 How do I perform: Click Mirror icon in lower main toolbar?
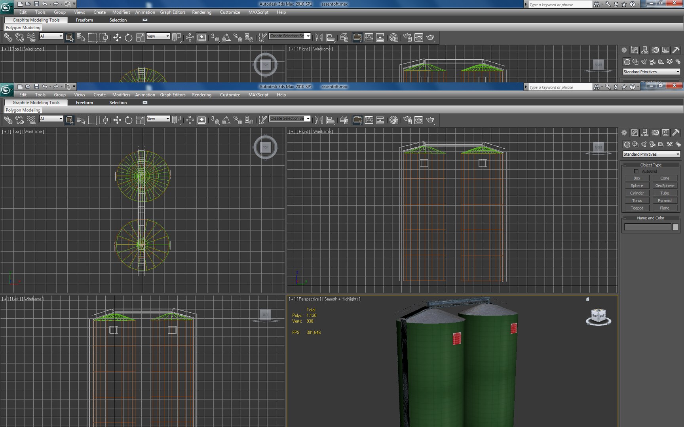(x=319, y=120)
